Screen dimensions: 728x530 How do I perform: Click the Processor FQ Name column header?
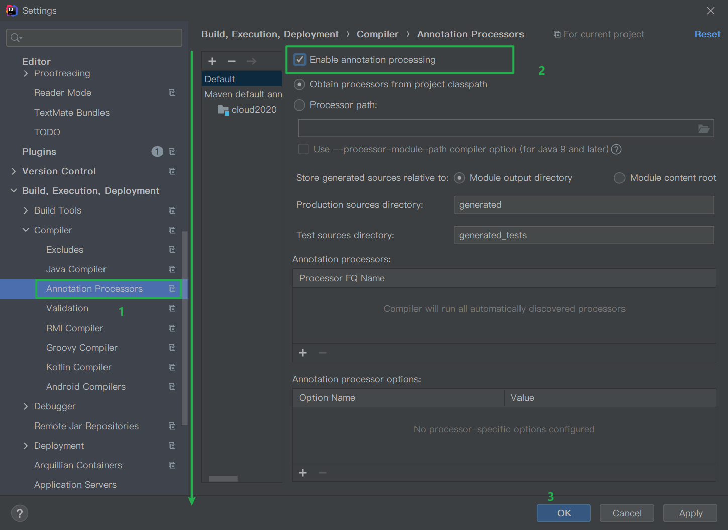(504, 278)
